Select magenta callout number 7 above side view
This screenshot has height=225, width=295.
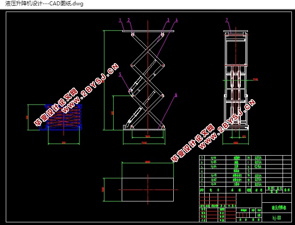tap(227, 20)
